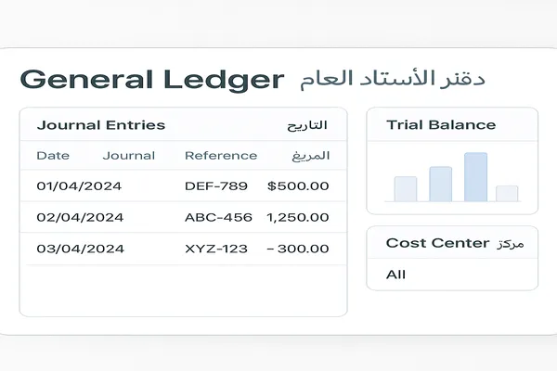Click the tallest bar in Trial Balance chart
This screenshot has height=371, width=557.
pyautogui.click(x=475, y=177)
